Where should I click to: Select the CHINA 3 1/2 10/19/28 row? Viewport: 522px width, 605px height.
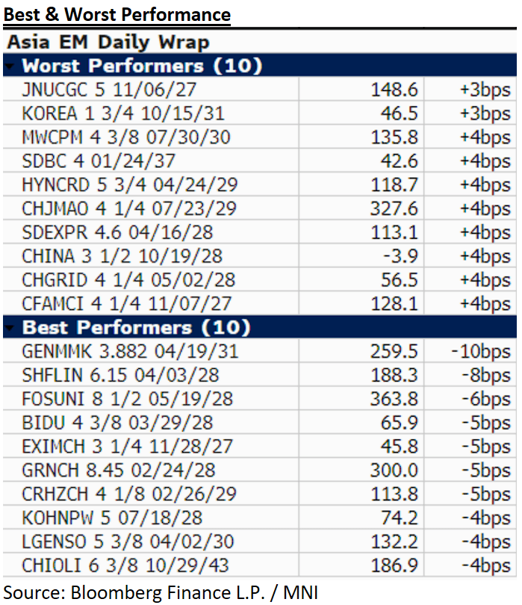[x=122, y=256]
